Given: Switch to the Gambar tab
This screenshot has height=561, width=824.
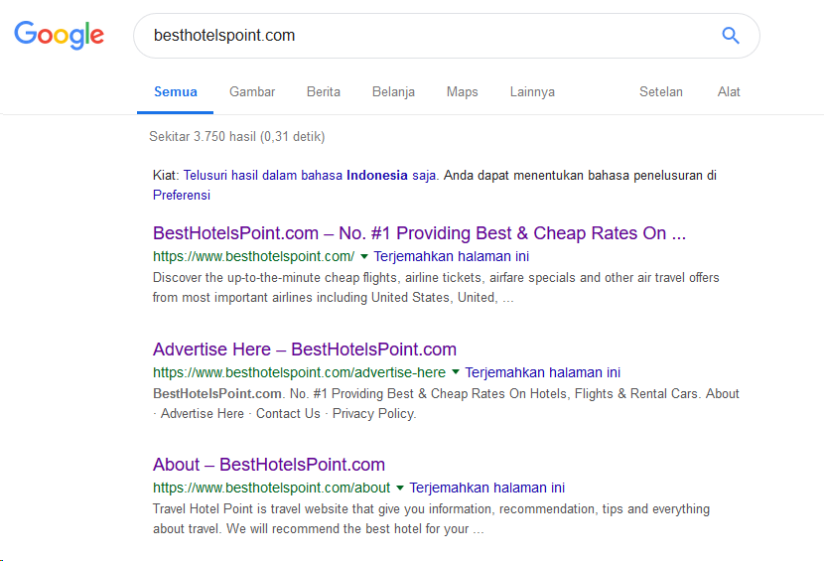Looking at the screenshot, I should pyautogui.click(x=252, y=92).
